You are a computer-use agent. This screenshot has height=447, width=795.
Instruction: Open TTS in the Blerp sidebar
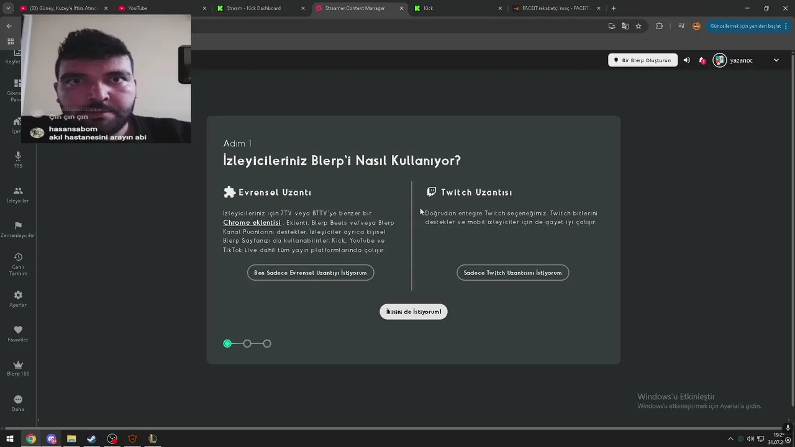[x=18, y=160]
